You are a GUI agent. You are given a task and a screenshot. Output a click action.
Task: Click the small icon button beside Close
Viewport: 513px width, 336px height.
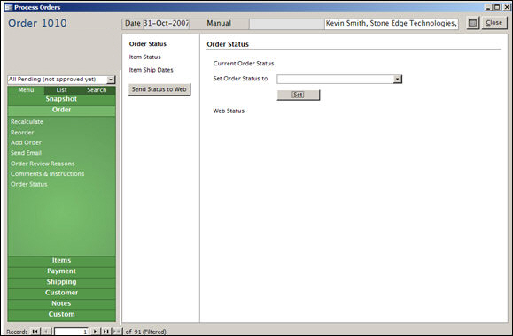click(x=472, y=23)
